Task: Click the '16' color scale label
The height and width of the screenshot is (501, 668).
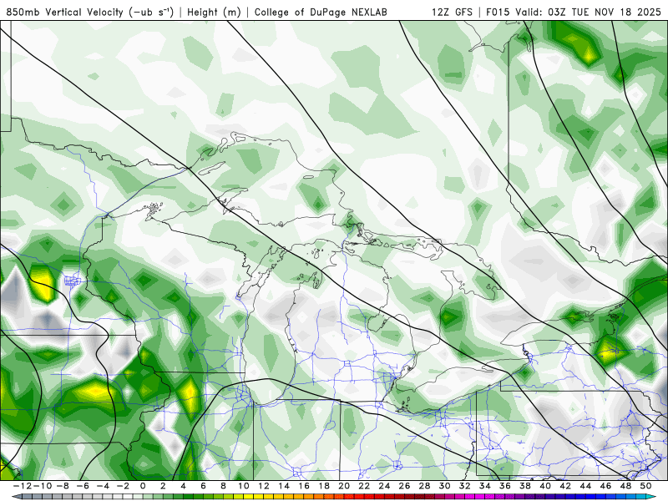Action: pyautogui.click(x=304, y=486)
